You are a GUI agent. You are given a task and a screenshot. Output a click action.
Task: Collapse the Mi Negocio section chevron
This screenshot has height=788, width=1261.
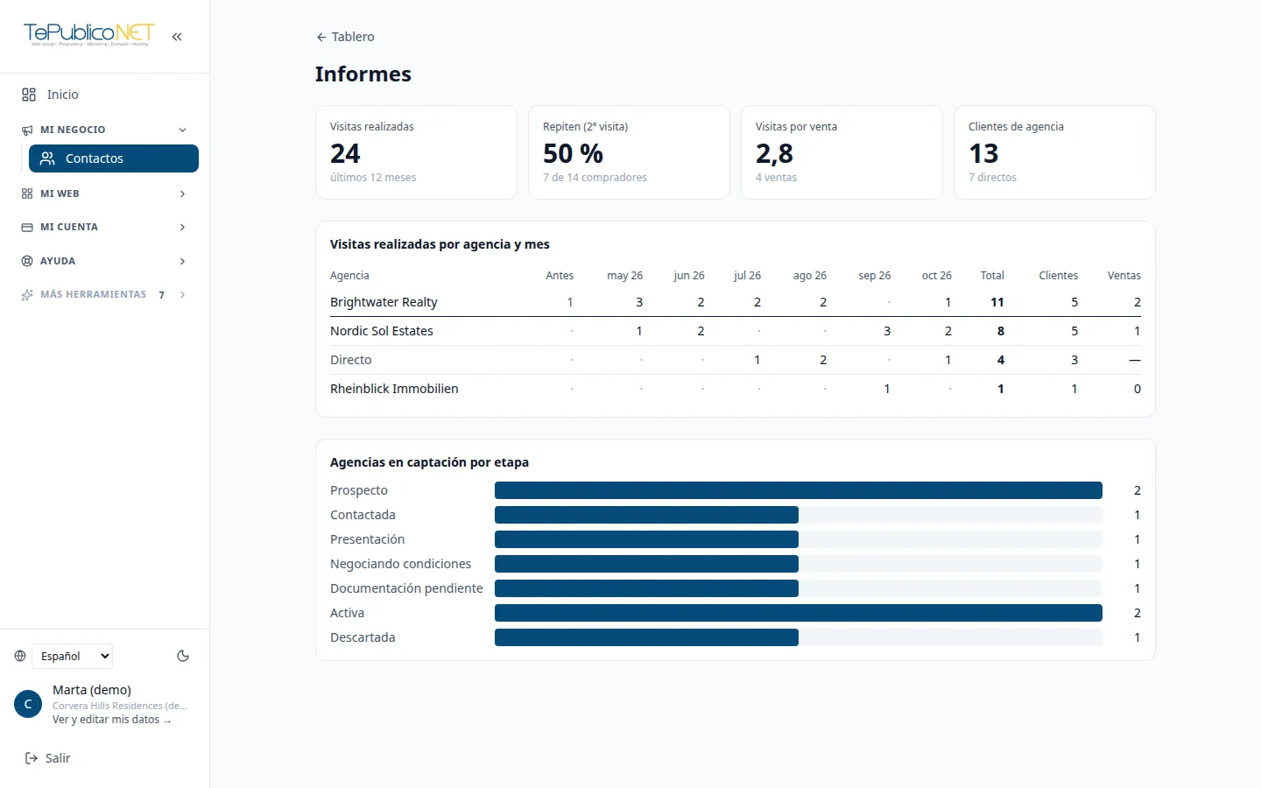click(182, 130)
